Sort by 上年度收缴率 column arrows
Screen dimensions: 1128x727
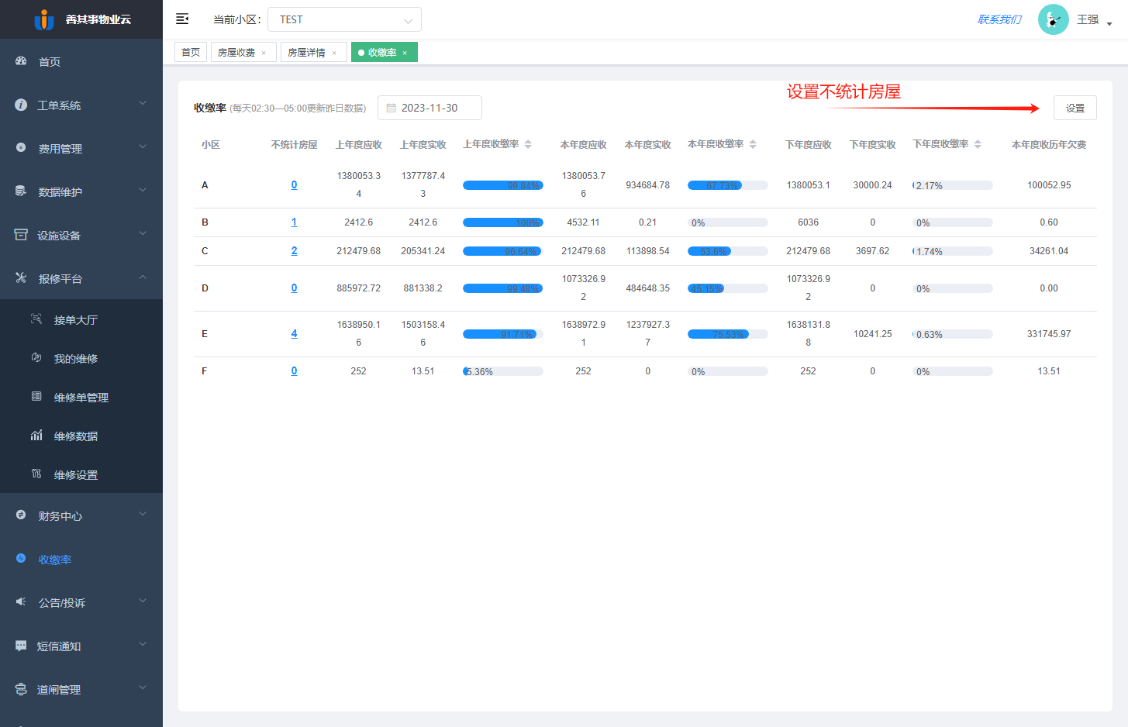click(528, 144)
